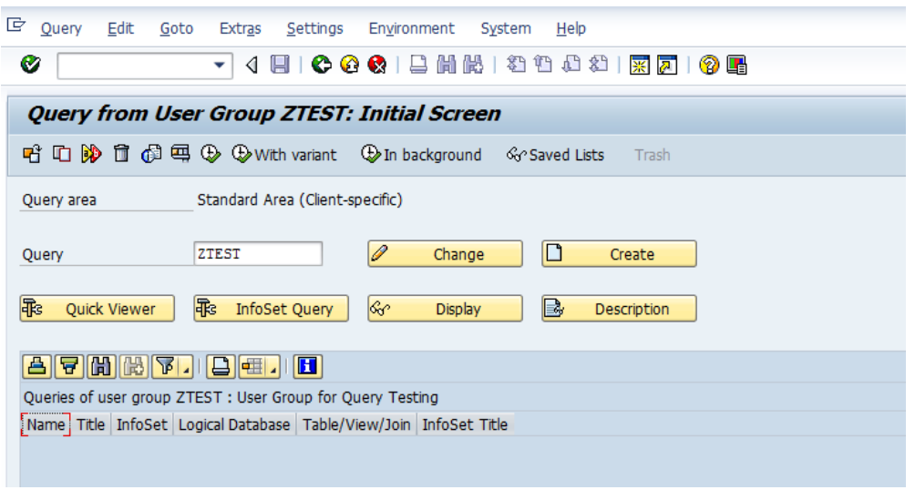Click the Change Layout grid icon
This screenshot has height=490, width=915.
[x=252, y=366]
